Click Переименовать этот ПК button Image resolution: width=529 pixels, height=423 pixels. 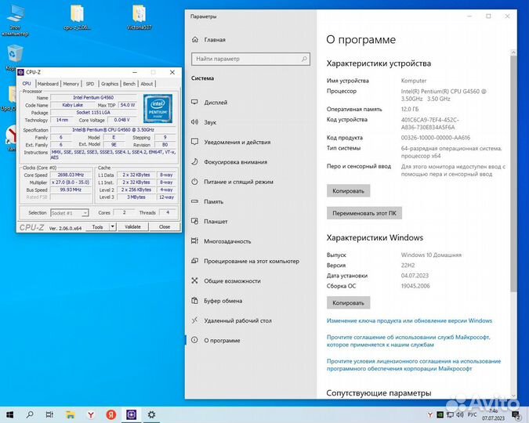click(364, 213)
